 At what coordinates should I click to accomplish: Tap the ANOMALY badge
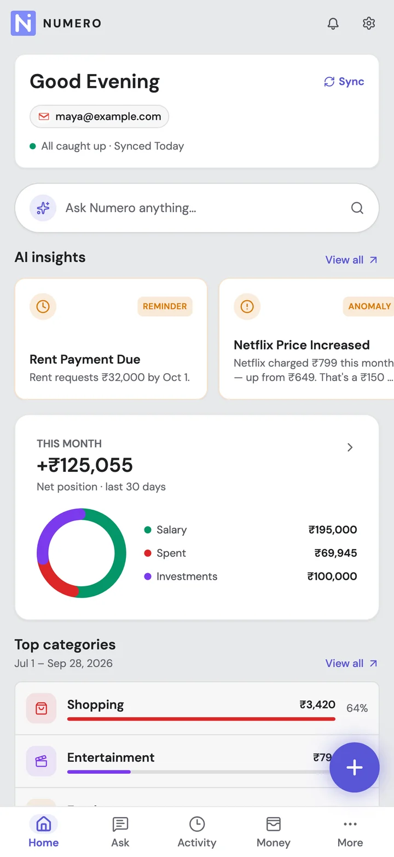click(368, 306)
